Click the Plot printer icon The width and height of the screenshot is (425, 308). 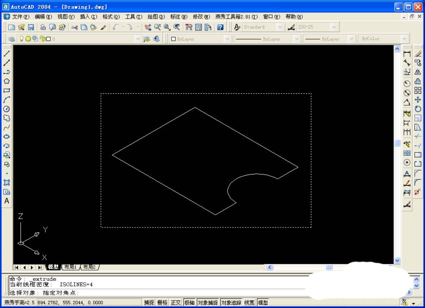[x=43, y=27]
